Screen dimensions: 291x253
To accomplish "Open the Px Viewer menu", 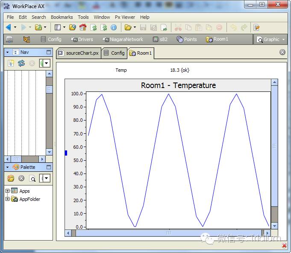I will click(125, 17).
